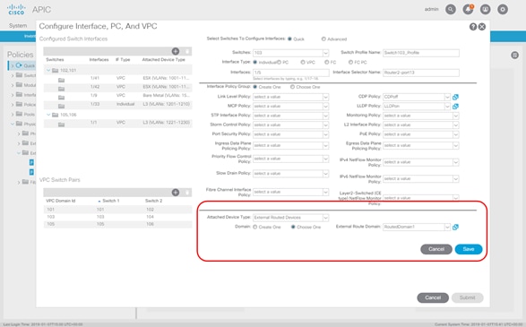Collapse the 102,101 switch group
Screen dimensions: 526x327
(48, 71)
